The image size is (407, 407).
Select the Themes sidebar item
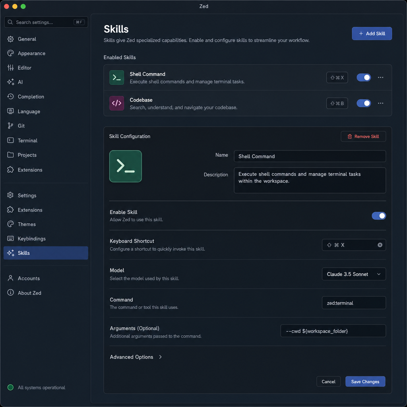pyautogui.click(x=46, y=224)
